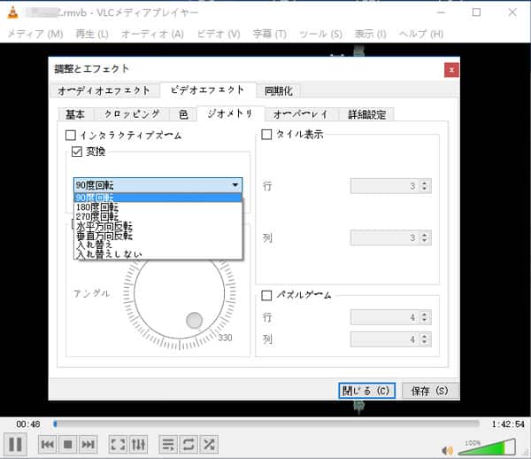Image resolution: width=531 pixels, height=459 pixels.
Task: Open the メディア (M) menu
Action: tap(35, 34)
